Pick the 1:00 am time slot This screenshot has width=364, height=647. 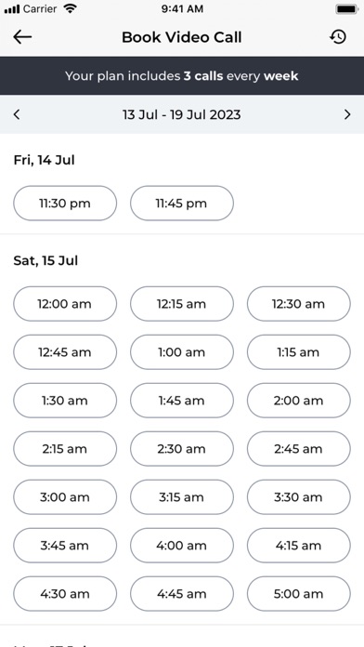pos(182,352)
